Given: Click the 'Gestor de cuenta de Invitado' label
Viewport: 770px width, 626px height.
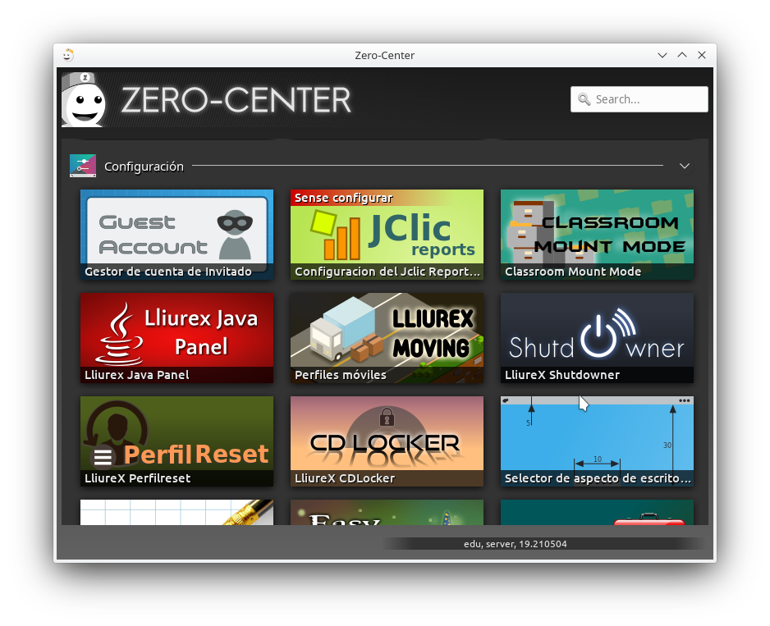Looking at the screenshot, I should (x=168, y=272).
